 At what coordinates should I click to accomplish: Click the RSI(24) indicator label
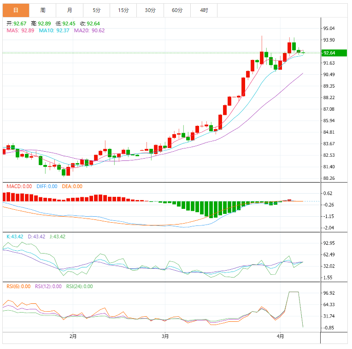coord(79,286)
